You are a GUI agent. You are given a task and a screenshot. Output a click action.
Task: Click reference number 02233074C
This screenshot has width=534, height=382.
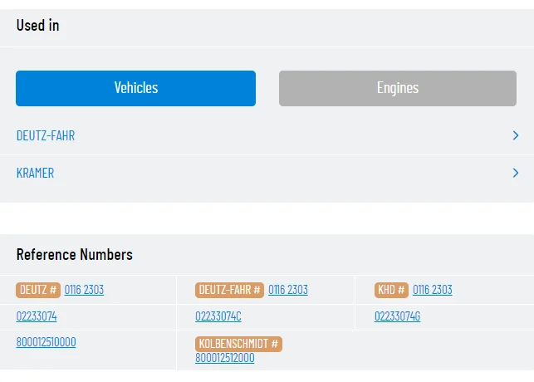(x=218, y=316)
